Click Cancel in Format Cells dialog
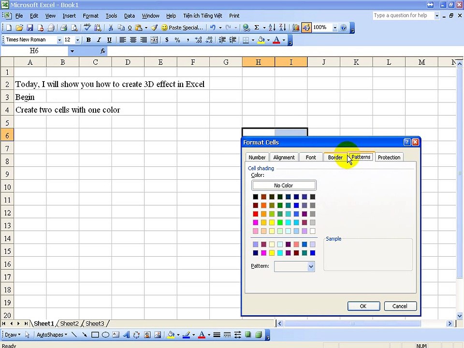 [x=400, y=306]
